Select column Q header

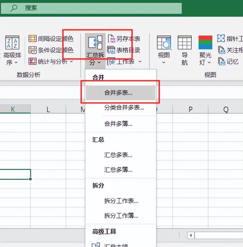(x=226, y=109)
